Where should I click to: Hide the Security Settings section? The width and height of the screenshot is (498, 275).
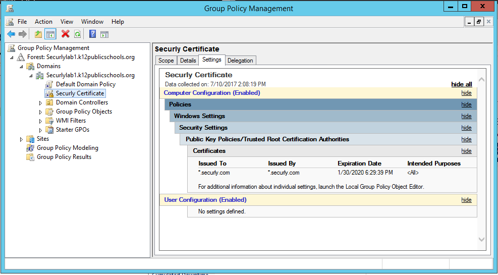point(466,128)
